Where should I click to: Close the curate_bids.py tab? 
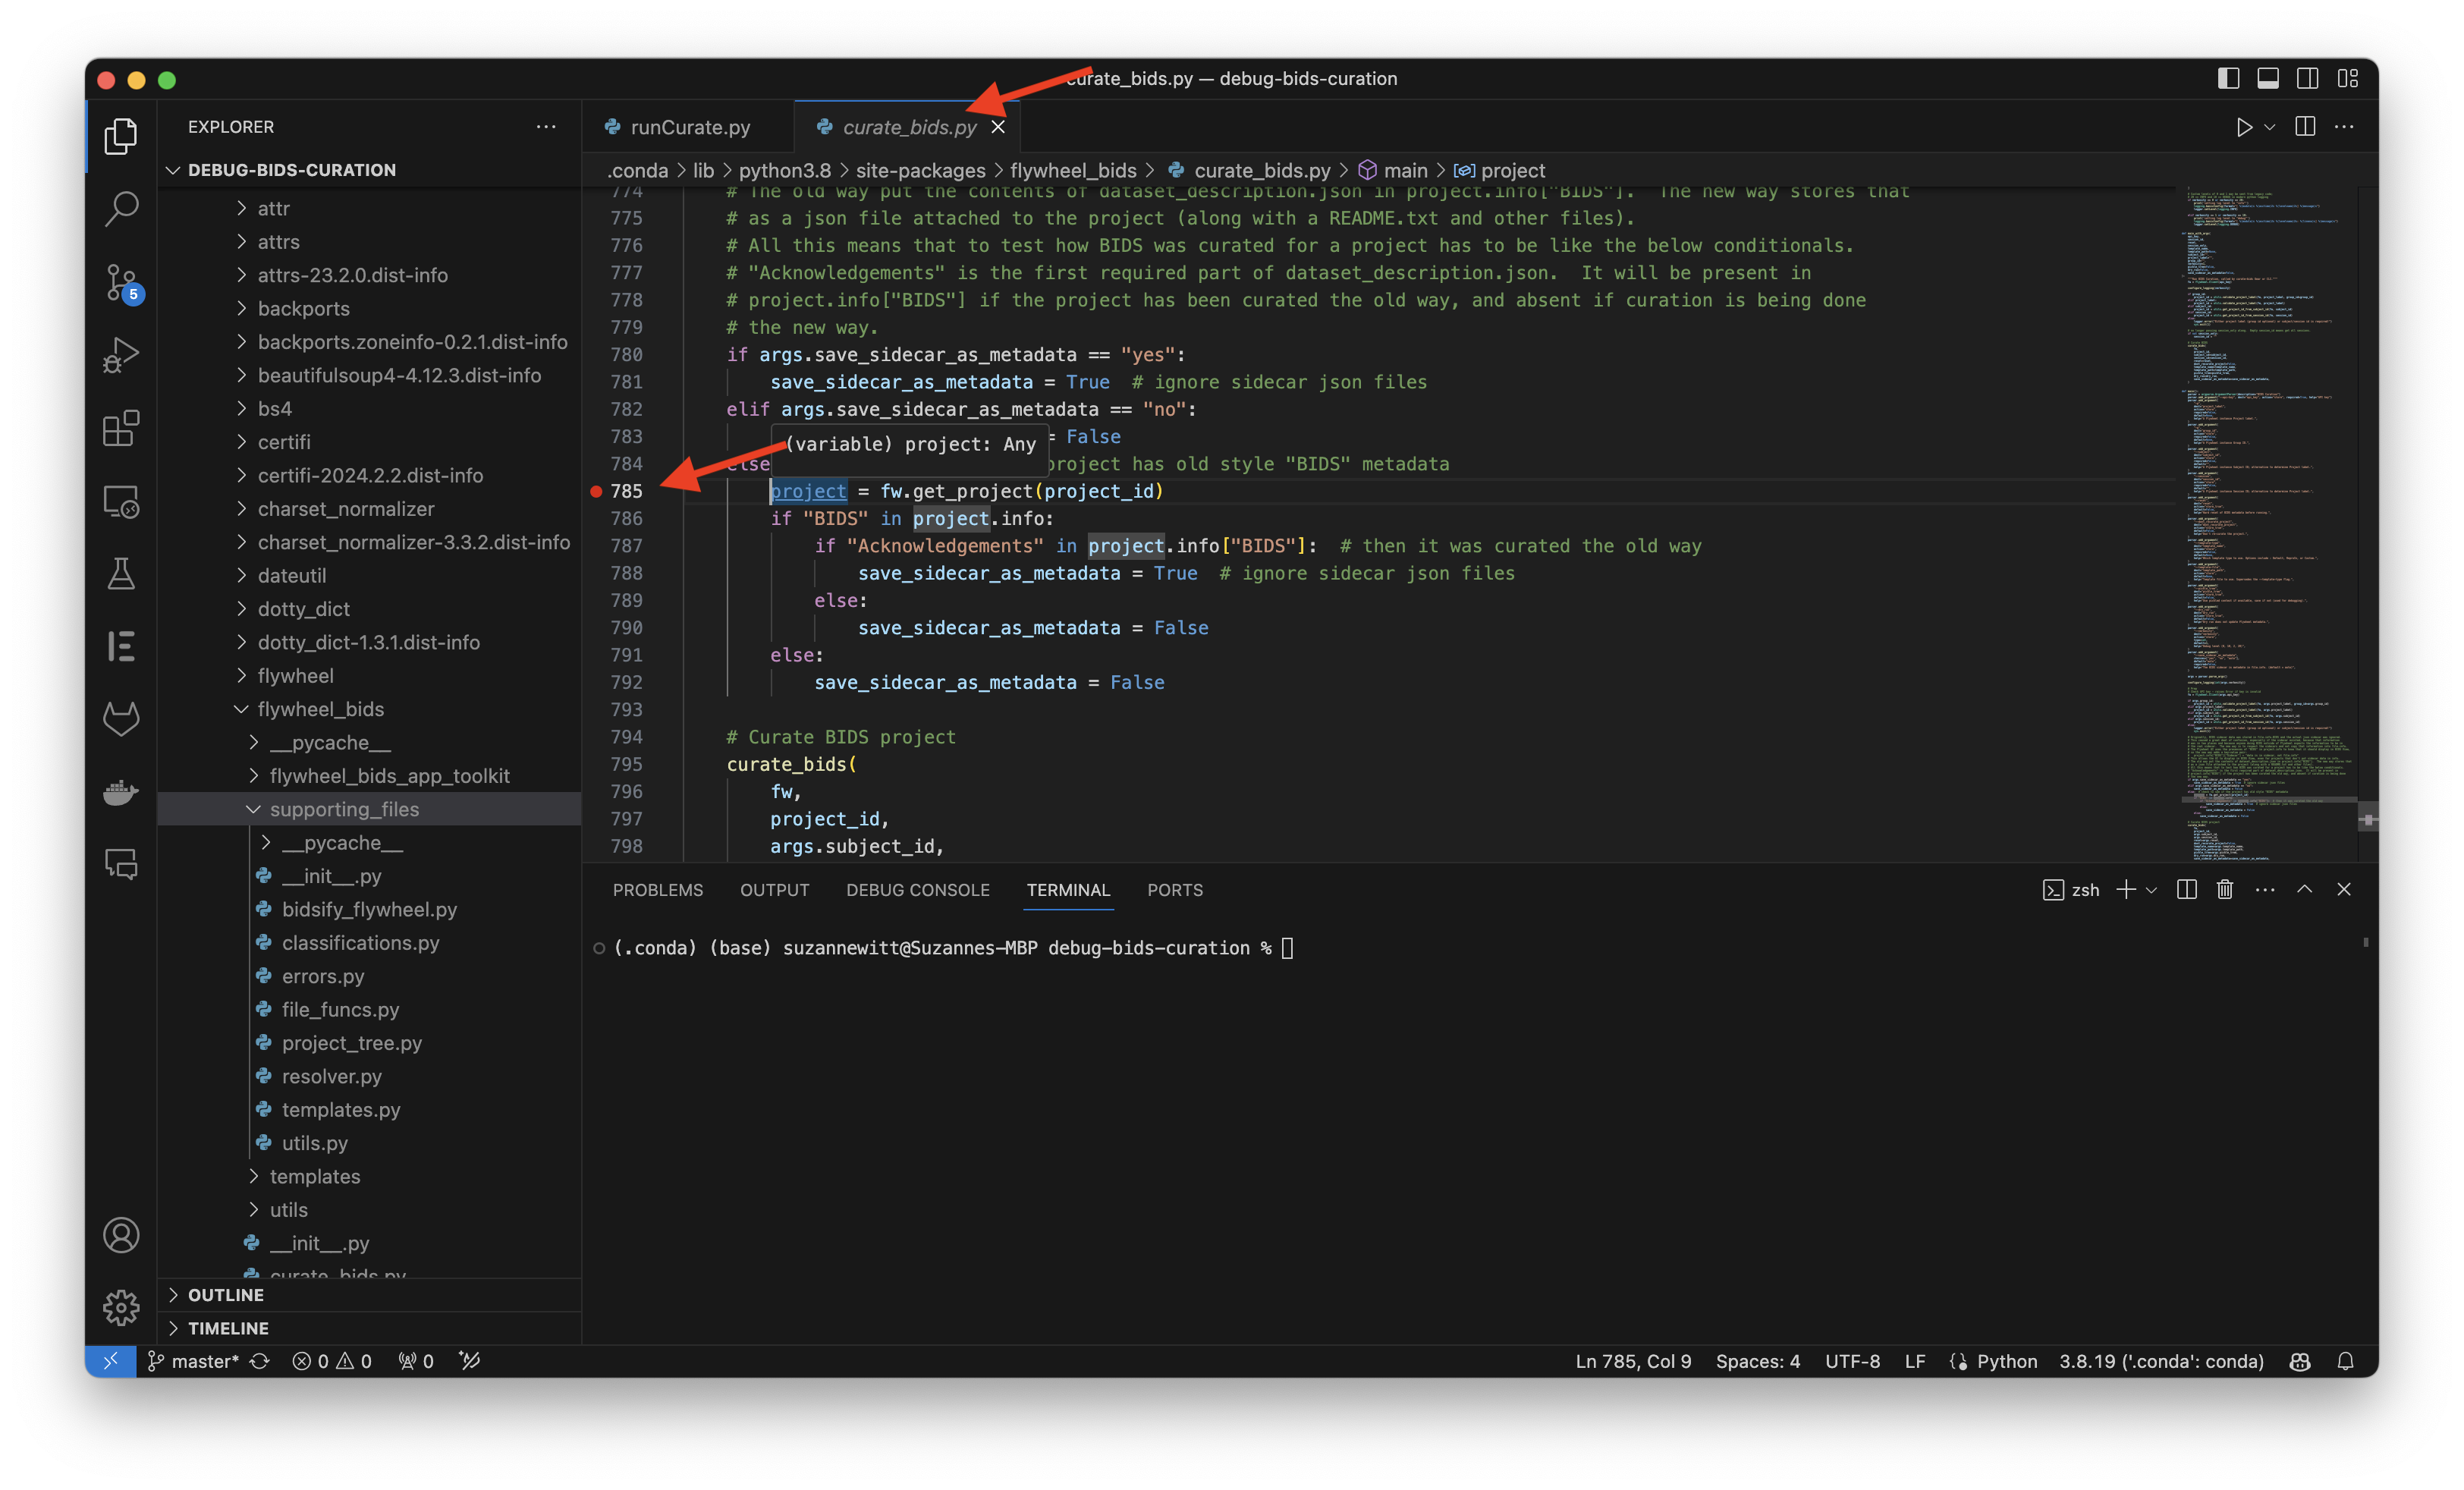[x=998, y=127]
